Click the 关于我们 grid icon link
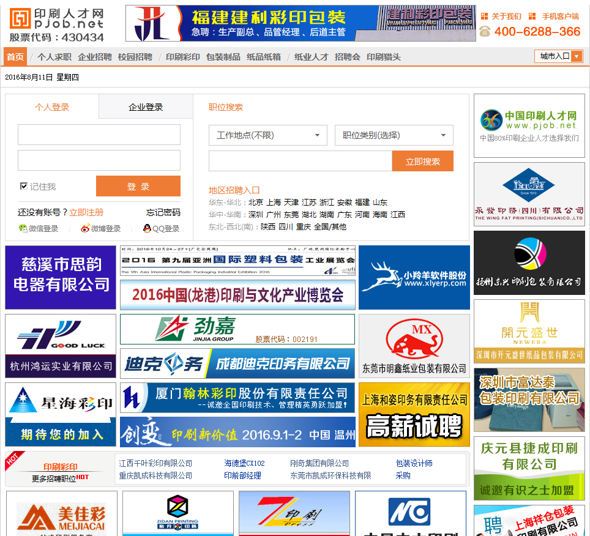This screenshot has height=536, width=590. tap(484, 16)
